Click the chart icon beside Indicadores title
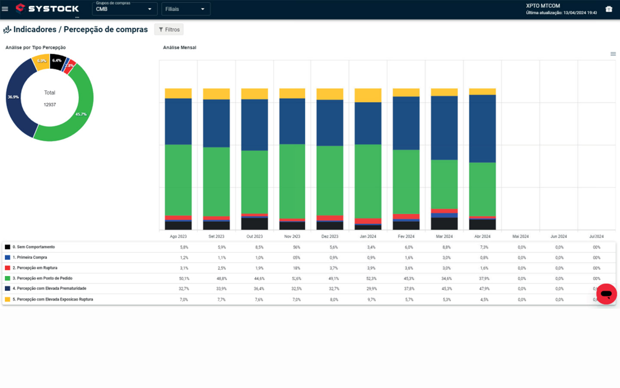The width and height of the screenshot is (620, 388). [7, 30]
